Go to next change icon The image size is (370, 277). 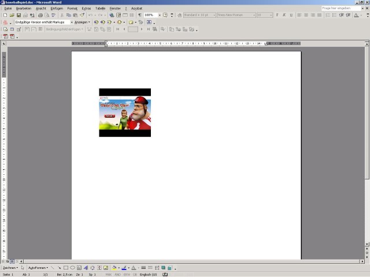tap(103, 22)
